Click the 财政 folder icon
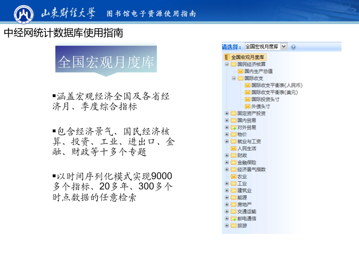Image resolution: width=359 pixels, height=269 pixels. pyautogui.click(x=233, y=155)
